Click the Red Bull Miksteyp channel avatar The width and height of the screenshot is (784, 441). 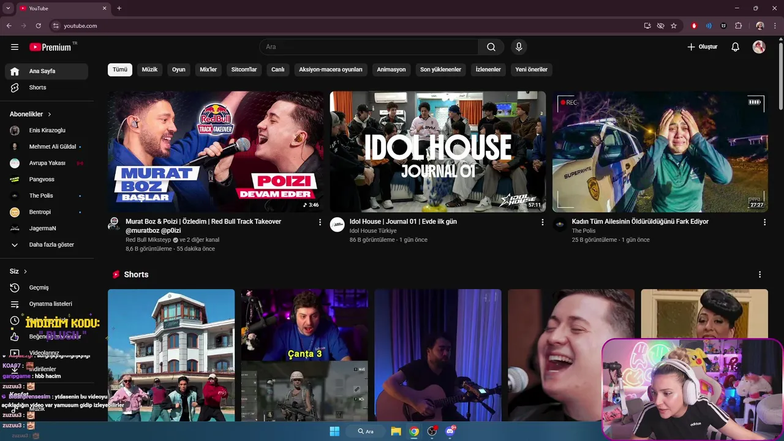tap(115, 224)
